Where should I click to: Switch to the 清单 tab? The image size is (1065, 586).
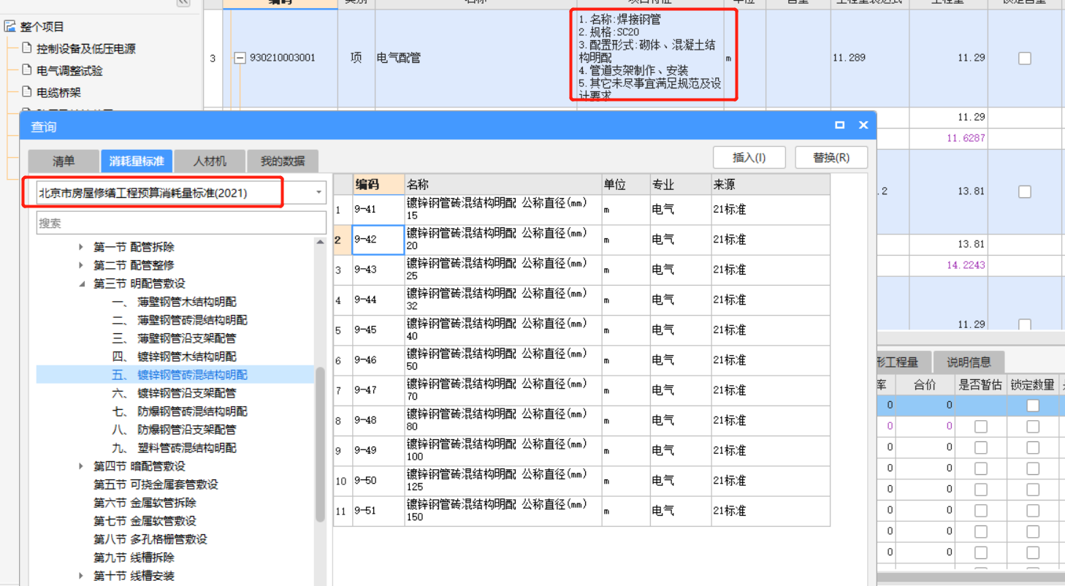pos(64,161)
